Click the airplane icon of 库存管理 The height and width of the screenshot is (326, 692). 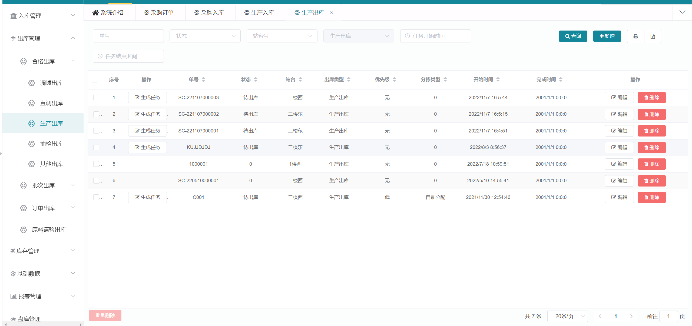point(13,251)
